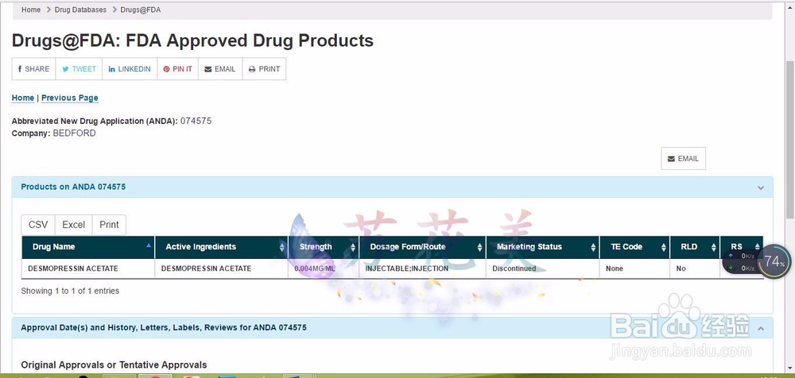Select the No cell under RLD
This screenshot has width=795, height=378.
coord(695,268)
